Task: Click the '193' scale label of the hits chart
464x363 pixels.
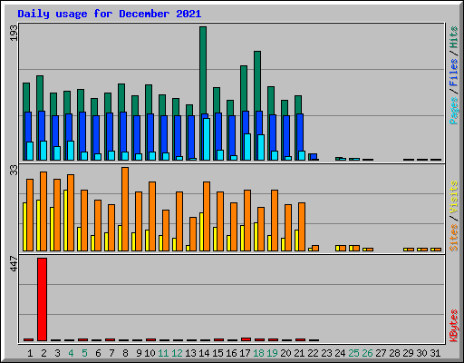Action: point(14,33)
